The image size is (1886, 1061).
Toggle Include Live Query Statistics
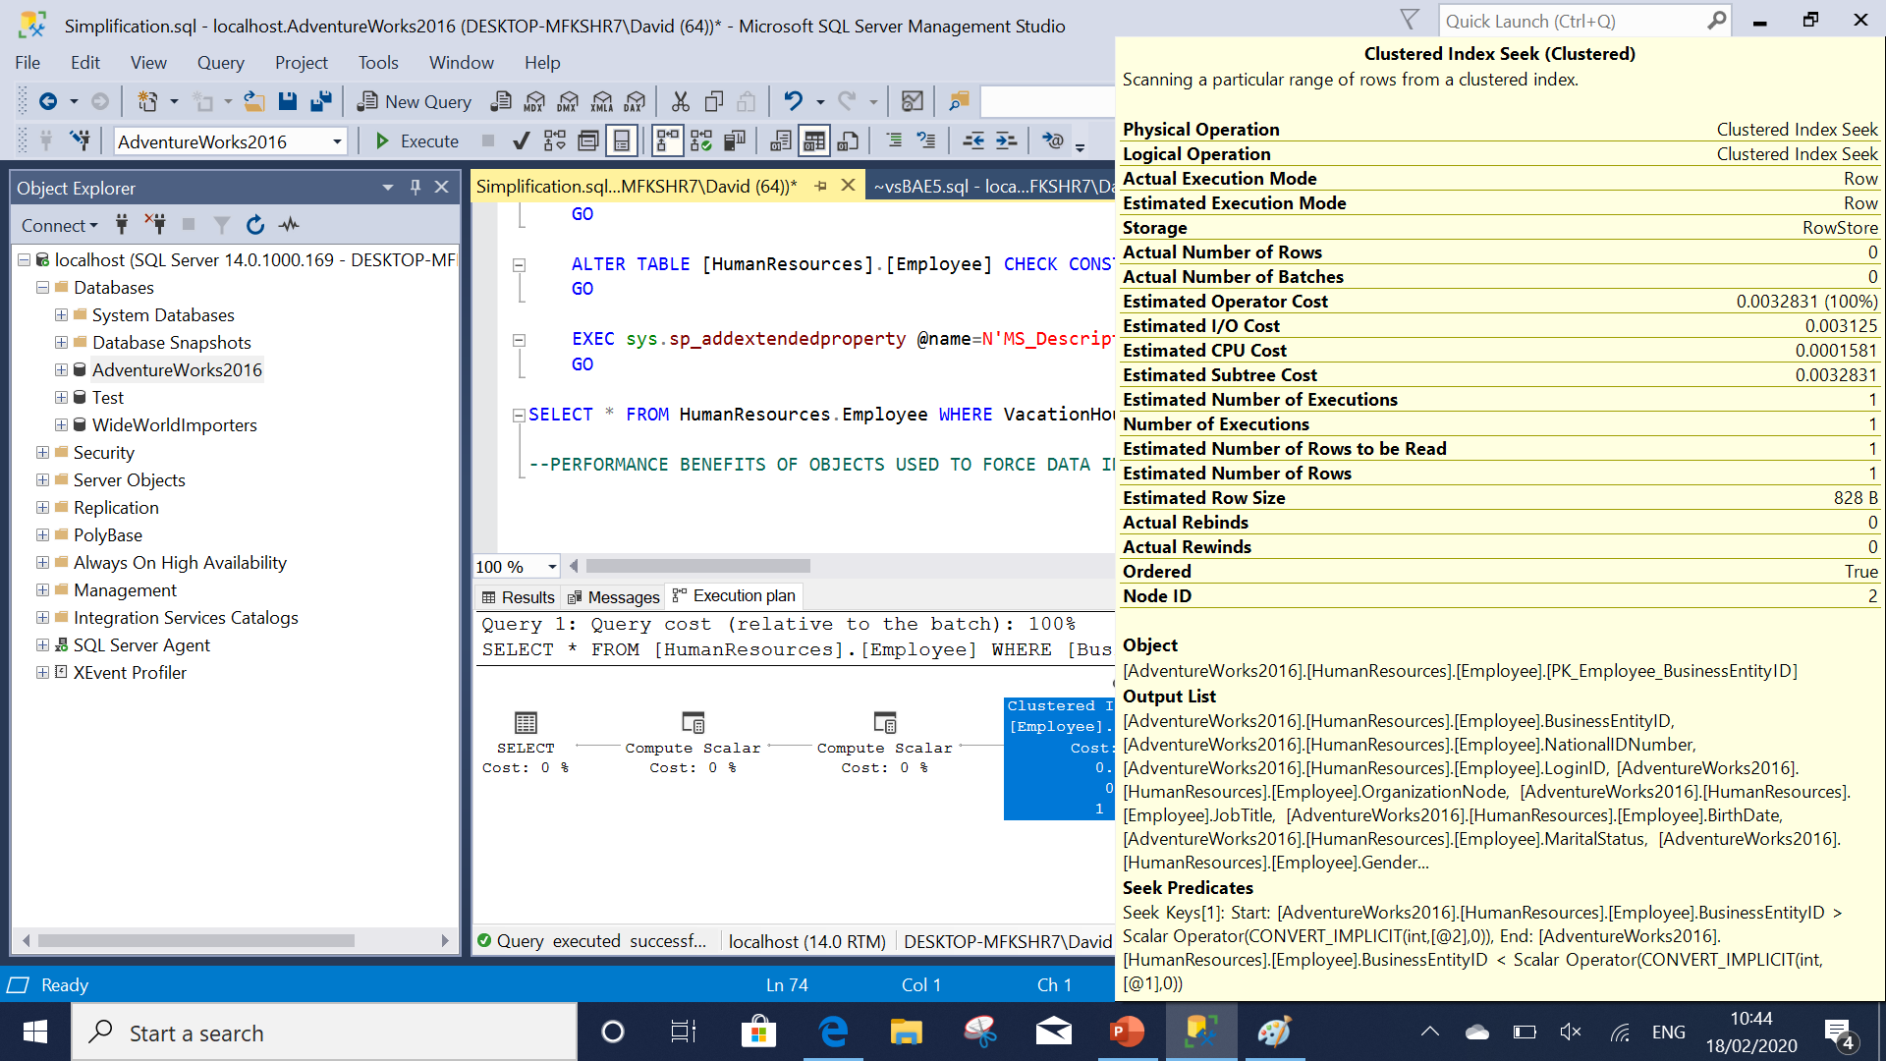coord(700,141)
